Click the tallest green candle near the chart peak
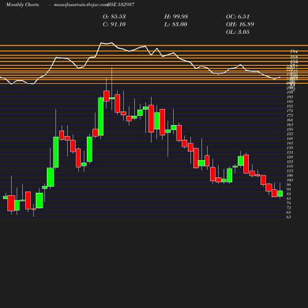 pos(101,116)
